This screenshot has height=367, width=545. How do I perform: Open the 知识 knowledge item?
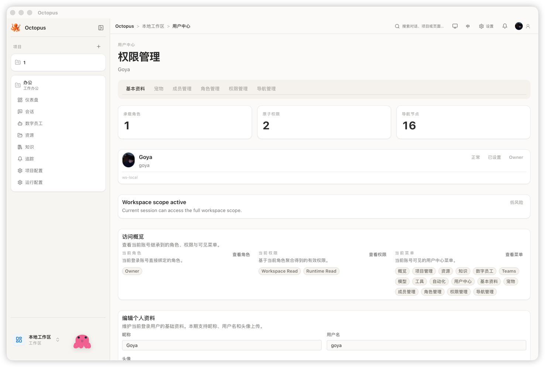(58, 147)
